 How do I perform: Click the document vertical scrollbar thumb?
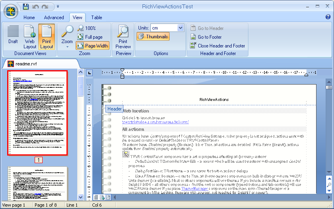click(x=329, y=87)
